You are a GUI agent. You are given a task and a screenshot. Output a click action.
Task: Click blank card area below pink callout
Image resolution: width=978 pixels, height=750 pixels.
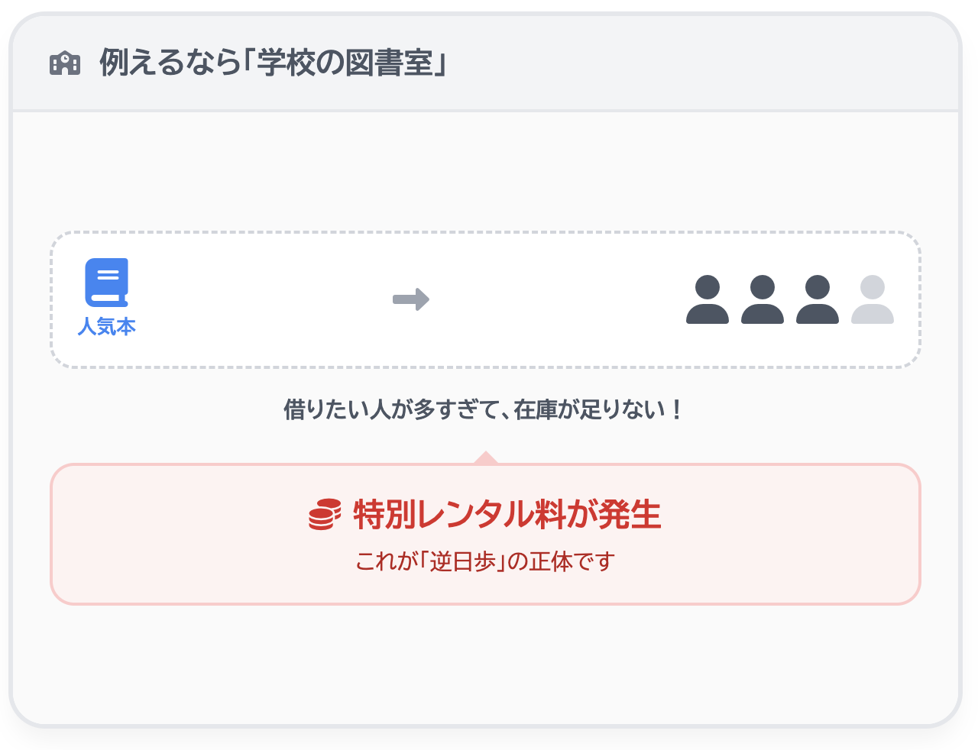click(x=485, y=663)
